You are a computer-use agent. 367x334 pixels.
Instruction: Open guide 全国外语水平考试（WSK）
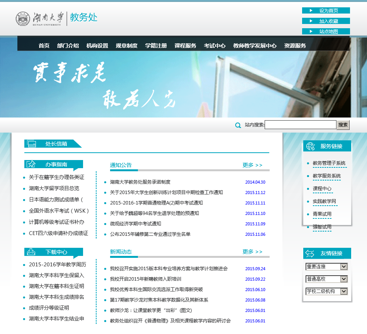click(x=59, y=211)
